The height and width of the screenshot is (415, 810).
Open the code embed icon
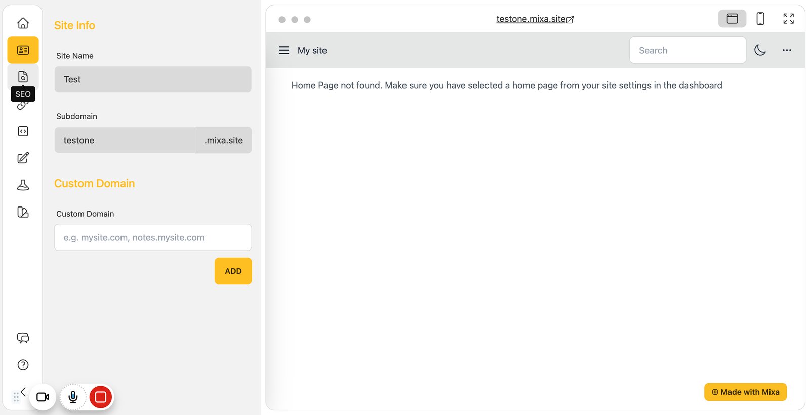tap(23, 131)
